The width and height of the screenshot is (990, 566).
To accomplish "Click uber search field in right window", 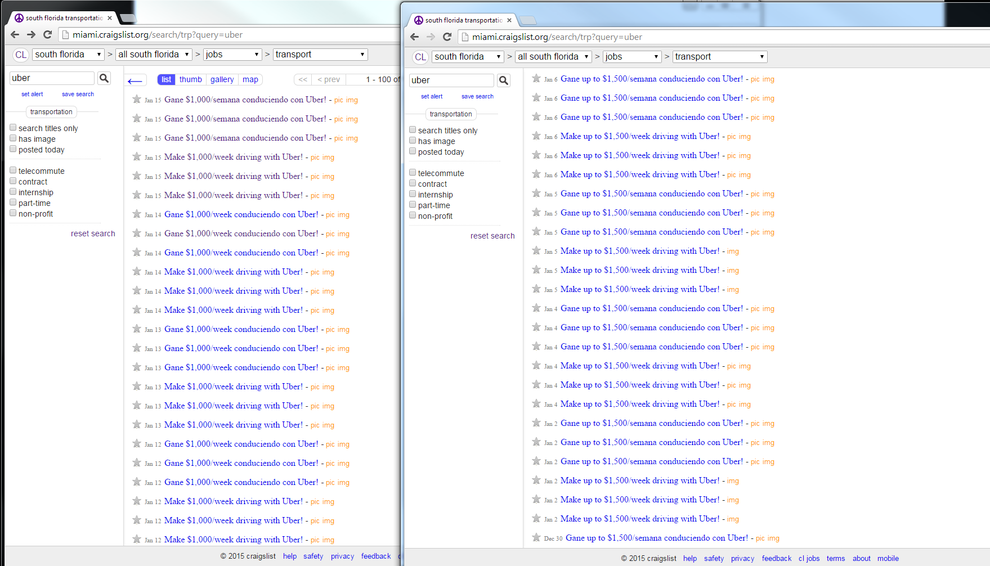I will pyautogui.click(x=451, y=80).
